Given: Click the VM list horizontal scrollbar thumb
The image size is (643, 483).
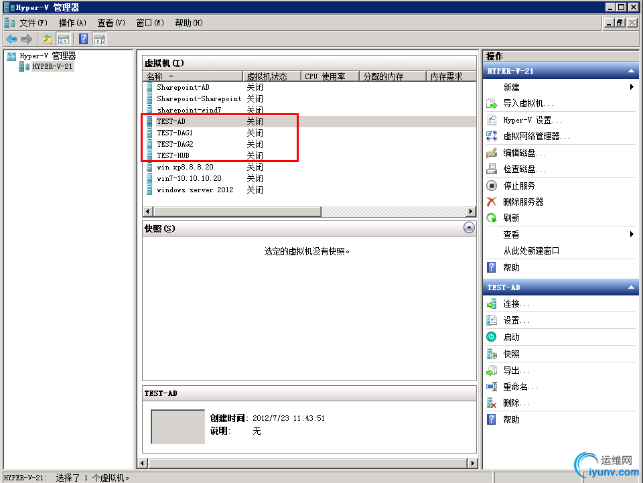Looking at the screenshot, I should click(237, 212).
